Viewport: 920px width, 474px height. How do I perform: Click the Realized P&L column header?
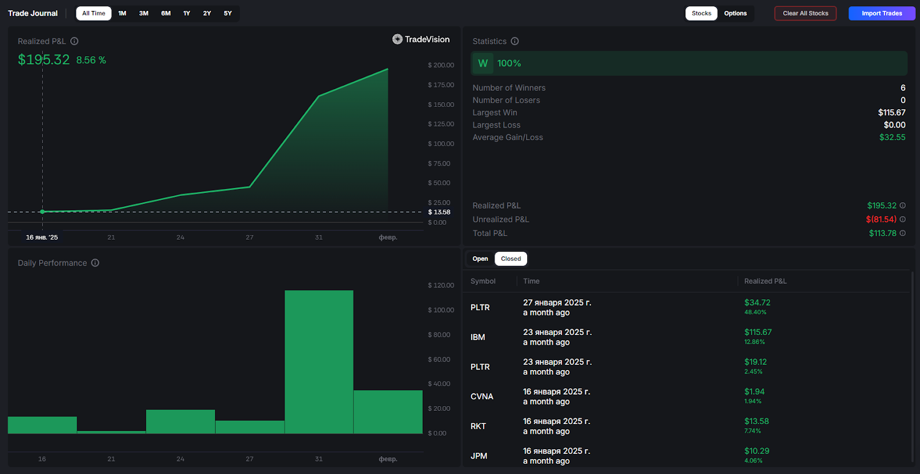(x=765, y=281)
